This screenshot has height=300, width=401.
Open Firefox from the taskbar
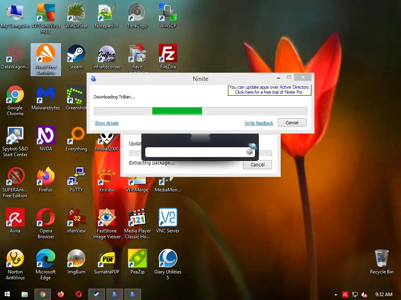[61, 294]
